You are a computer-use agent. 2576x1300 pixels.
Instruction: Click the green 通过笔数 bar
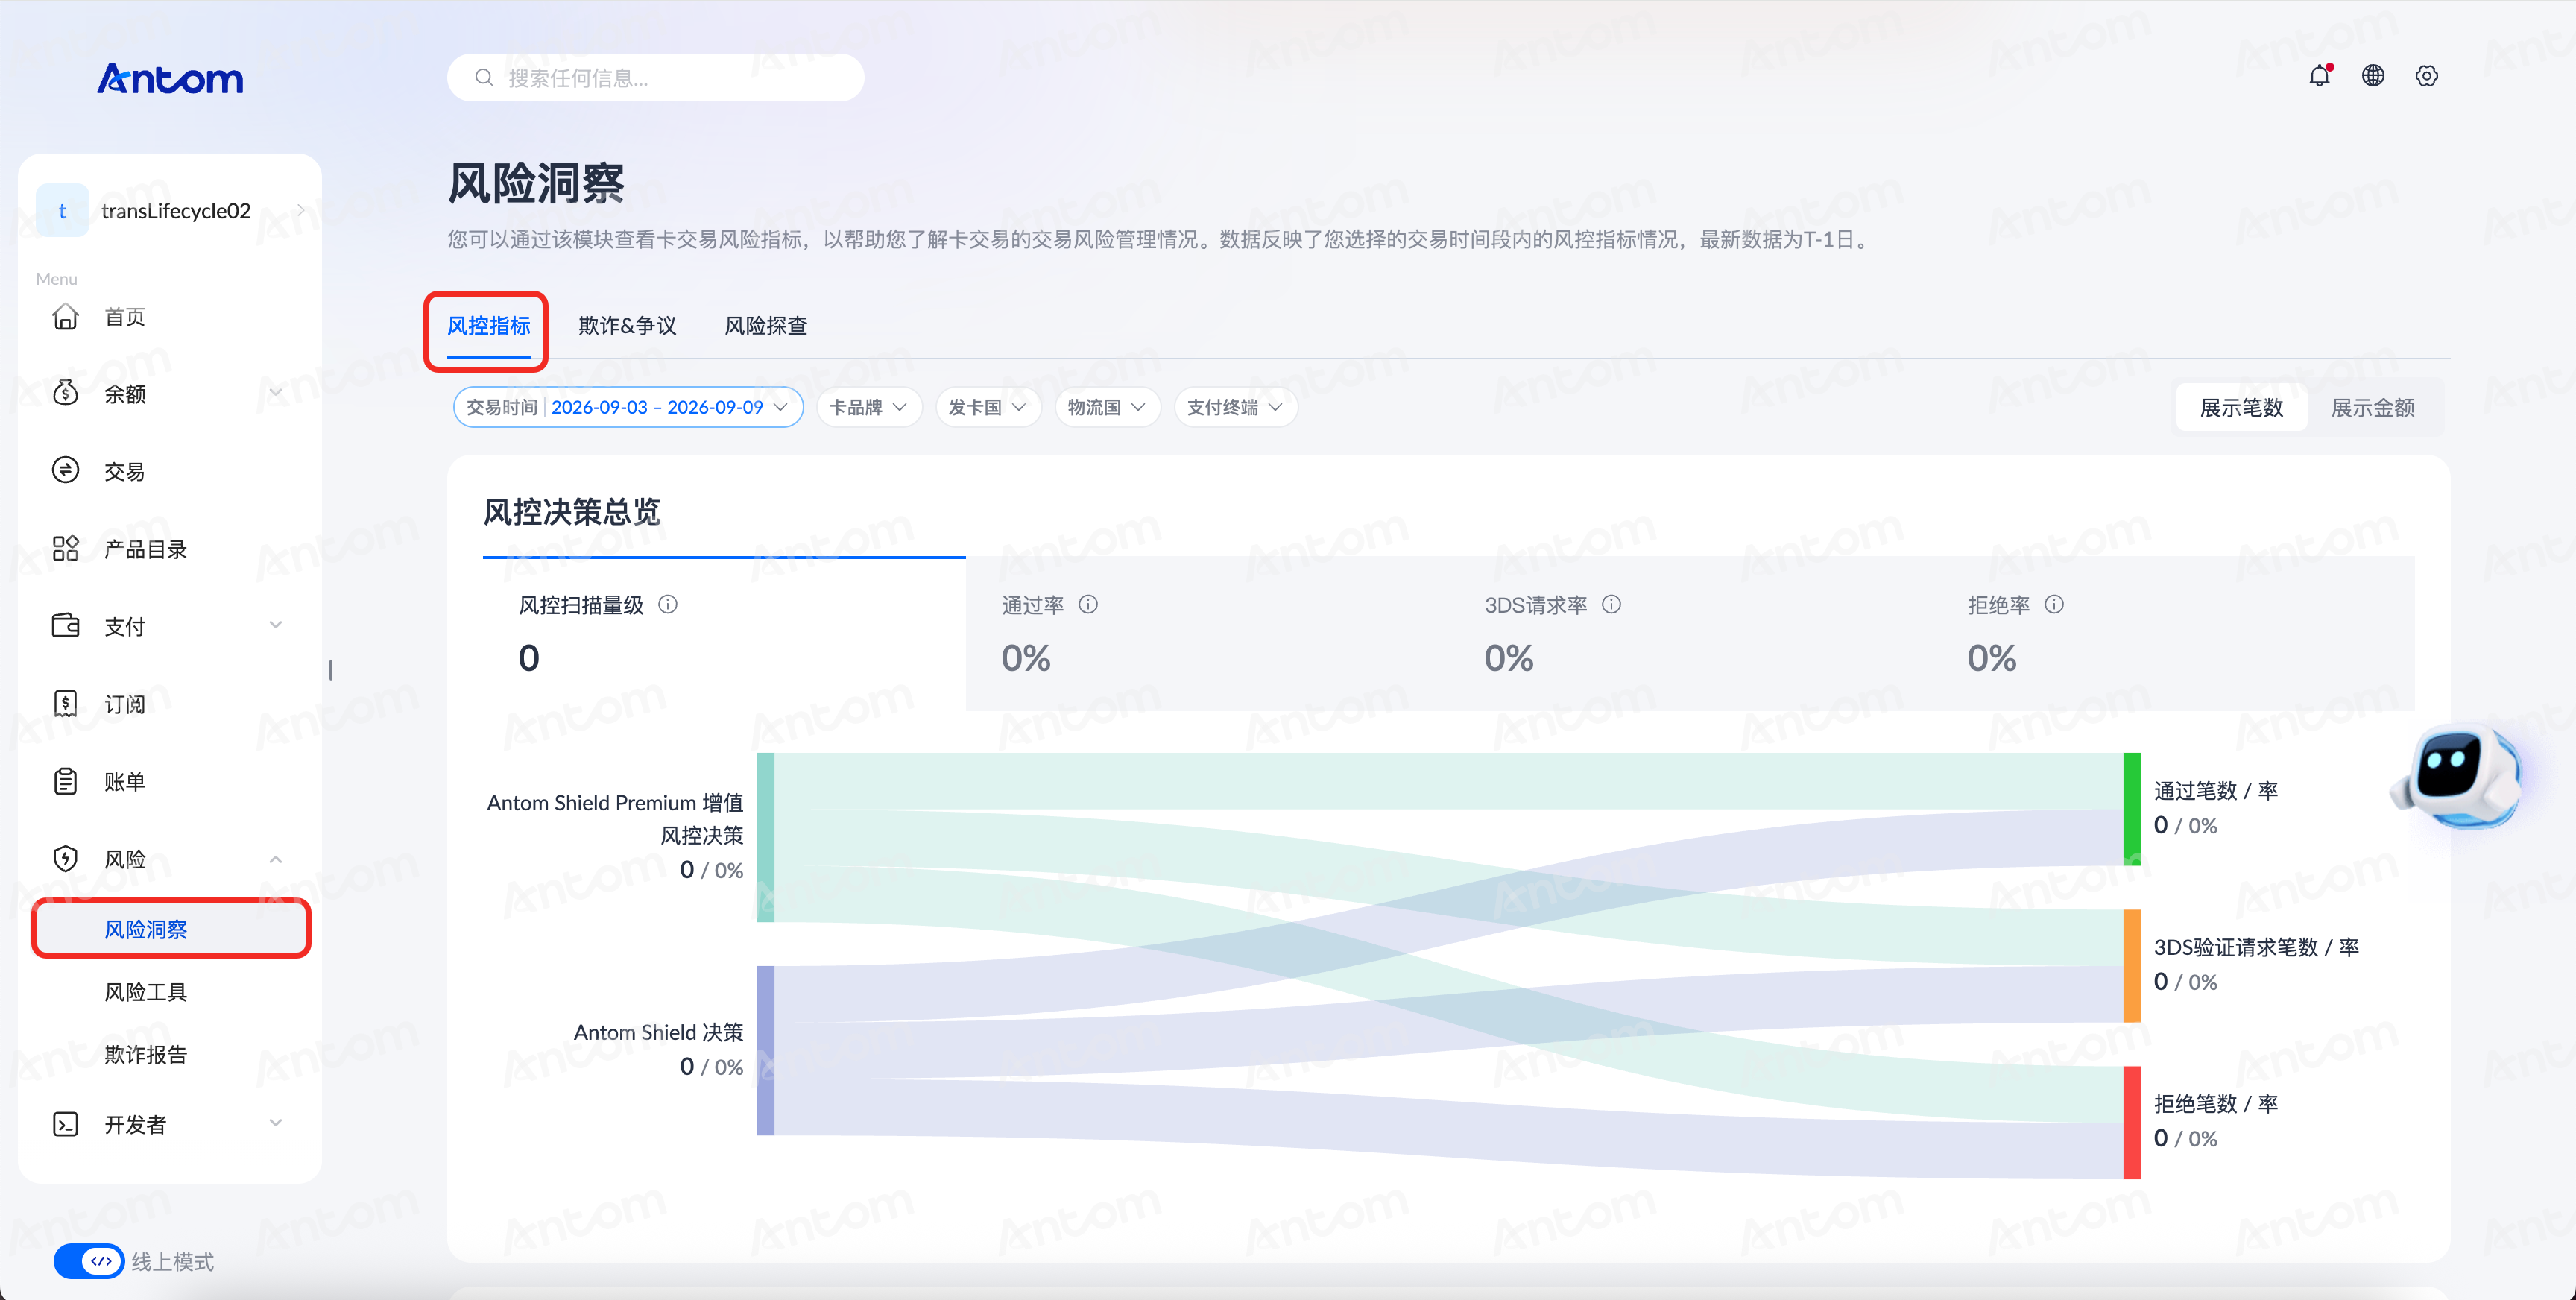click(x=2132, y=809)
